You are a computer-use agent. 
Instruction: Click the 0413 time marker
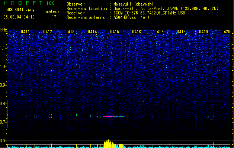click(x=70, y=32)
